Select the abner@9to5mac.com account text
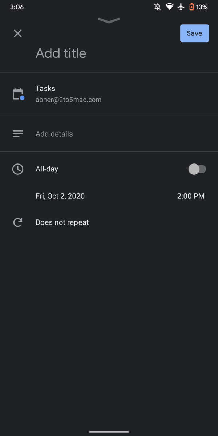The image size is (218, 436). pos(68,100)
